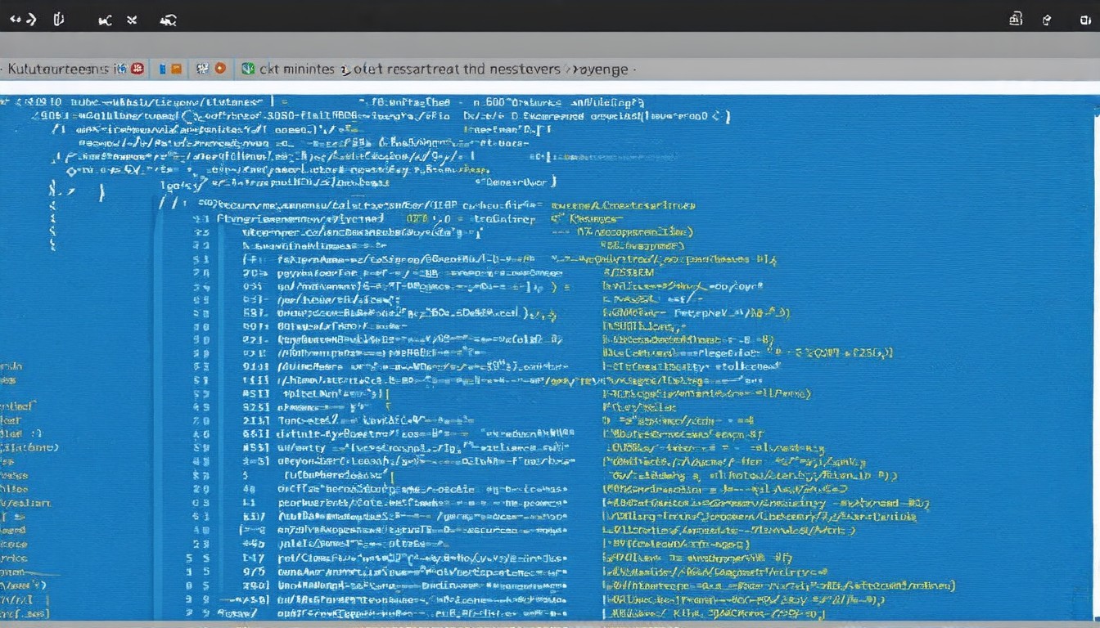Click the double-arrow code icon in top bar

coord(22,19)
